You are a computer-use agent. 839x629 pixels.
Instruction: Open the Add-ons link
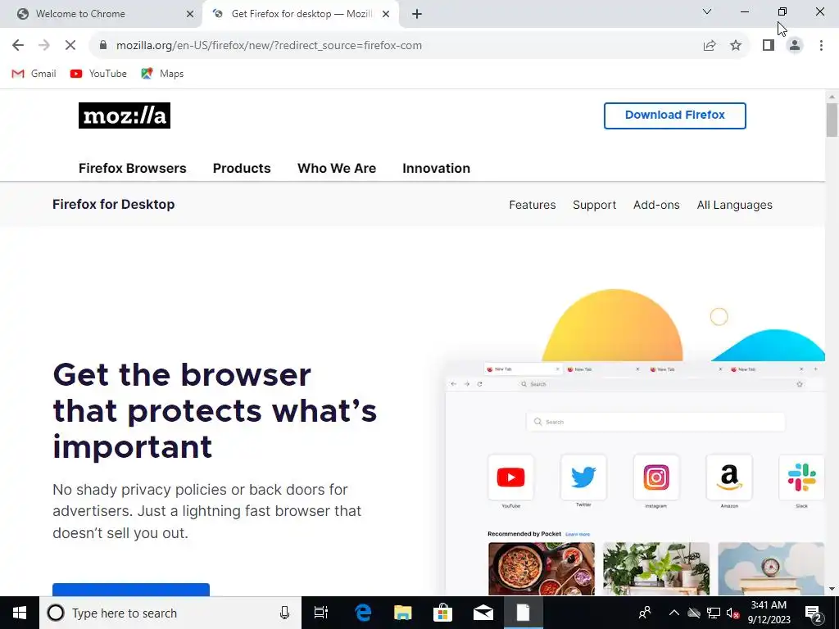(x=656, y=205)
